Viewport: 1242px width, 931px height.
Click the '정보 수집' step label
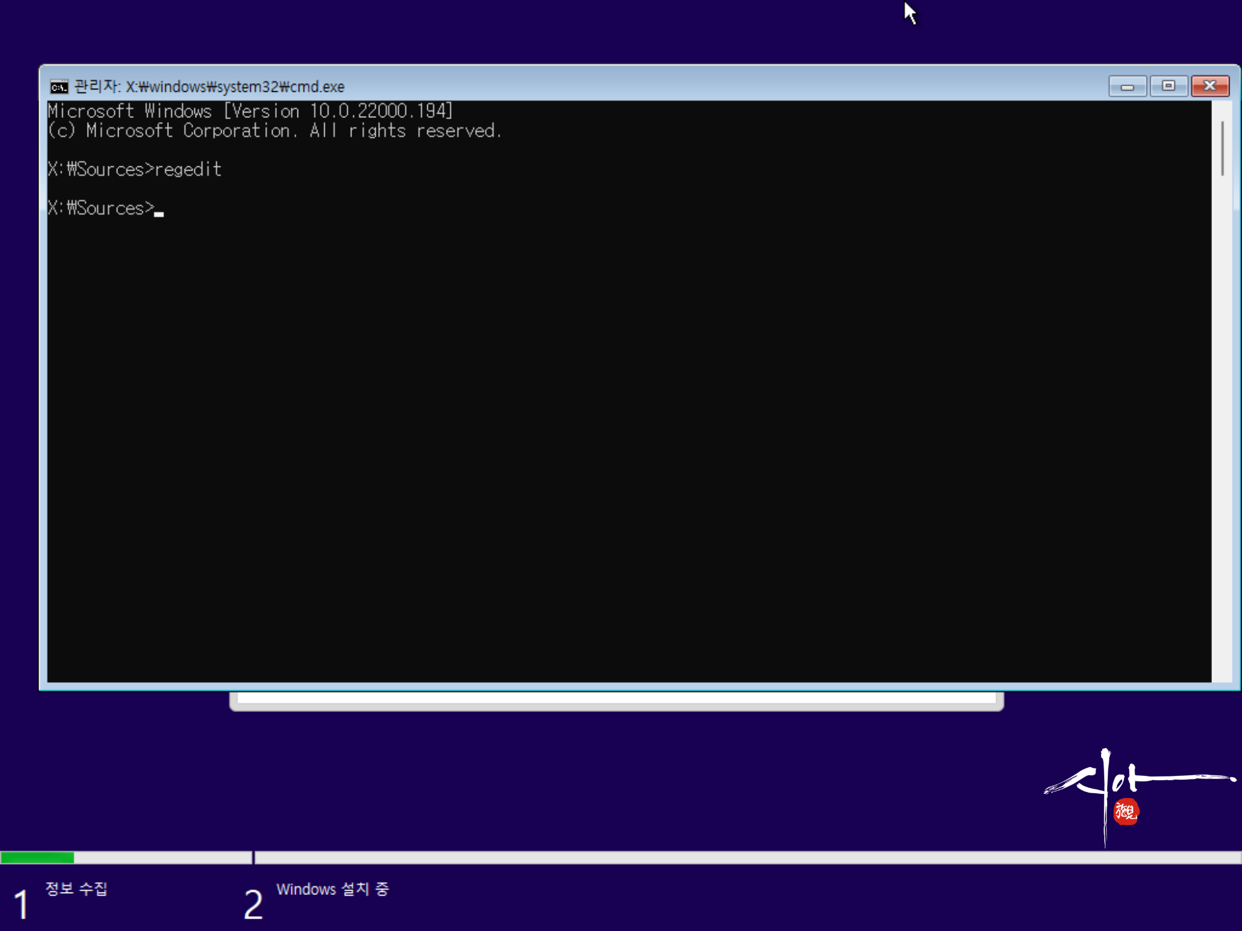[x=76, y=888]
